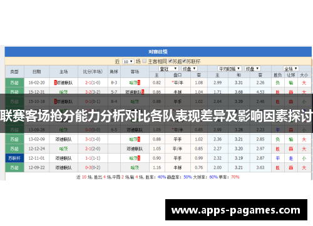Click odds value 0.82
313x226 pixels.
coord(156,82)
